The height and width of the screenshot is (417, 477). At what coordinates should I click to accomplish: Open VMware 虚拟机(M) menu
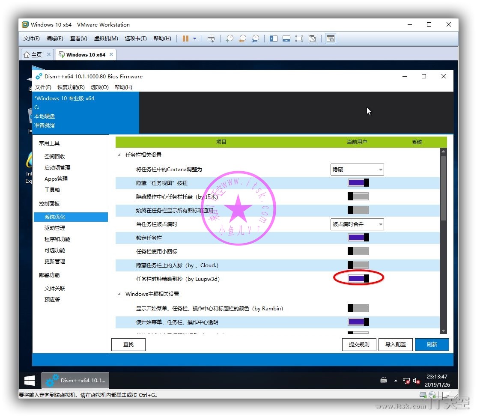click(106, 39)
